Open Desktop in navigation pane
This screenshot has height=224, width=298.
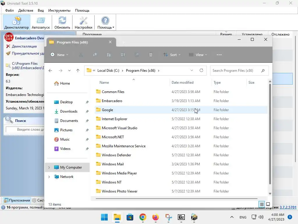(x=66, y=102)
